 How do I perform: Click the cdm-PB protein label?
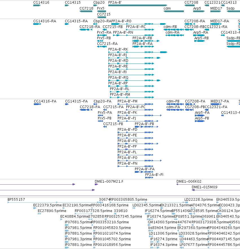point(173,101)
